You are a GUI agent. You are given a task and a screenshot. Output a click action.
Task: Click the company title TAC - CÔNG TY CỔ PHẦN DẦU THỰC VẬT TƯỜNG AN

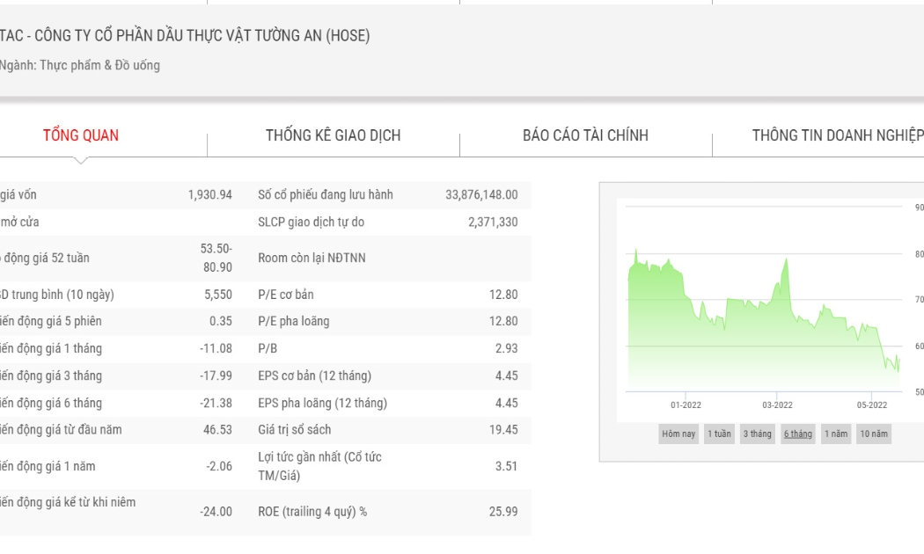(185, 35)
